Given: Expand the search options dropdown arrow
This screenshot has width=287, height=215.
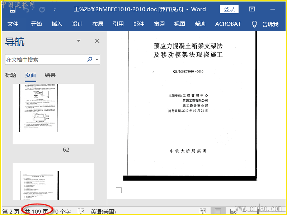Looking at the screenshot, I should pyautogui.click(x=97, y=59).
